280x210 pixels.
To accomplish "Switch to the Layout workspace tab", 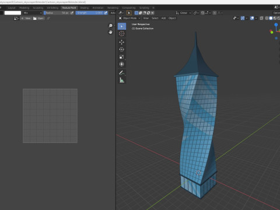I will (x=12, y=8).
